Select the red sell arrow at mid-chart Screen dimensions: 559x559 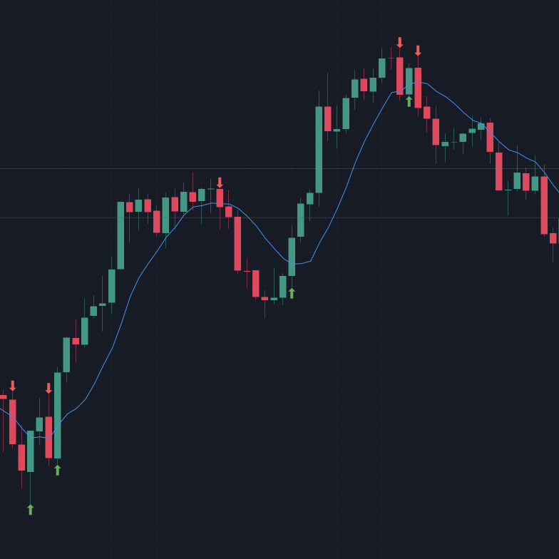[x=220, y=183]
